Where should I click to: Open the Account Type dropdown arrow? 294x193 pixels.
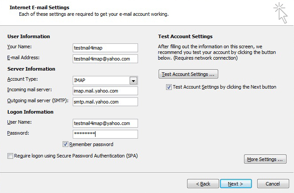133,81
